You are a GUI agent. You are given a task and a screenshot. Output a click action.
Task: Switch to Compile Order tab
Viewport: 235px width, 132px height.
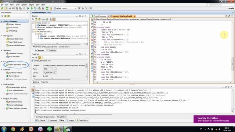tap(64, 47)
